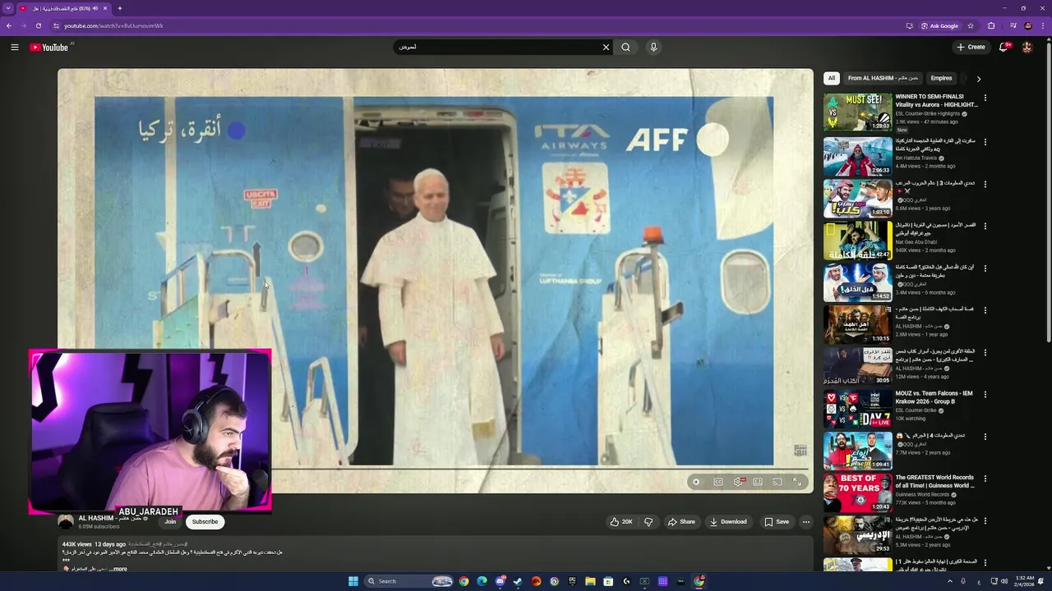The height and width of the screenshot is (591, 1052).
Task: Bookmark this page with the star
Action: point(971,25)
